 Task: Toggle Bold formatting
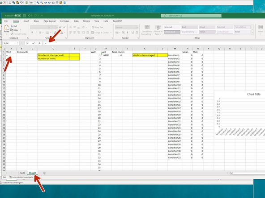click(x=32, y=33)
